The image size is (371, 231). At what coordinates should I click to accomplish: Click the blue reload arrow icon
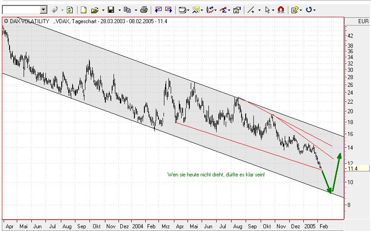tap(309, 10)
